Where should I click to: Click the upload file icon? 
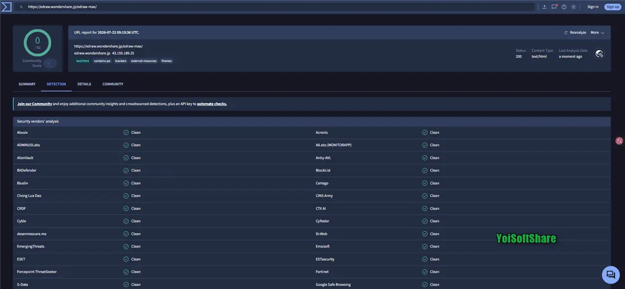click(x=544, y=7)
